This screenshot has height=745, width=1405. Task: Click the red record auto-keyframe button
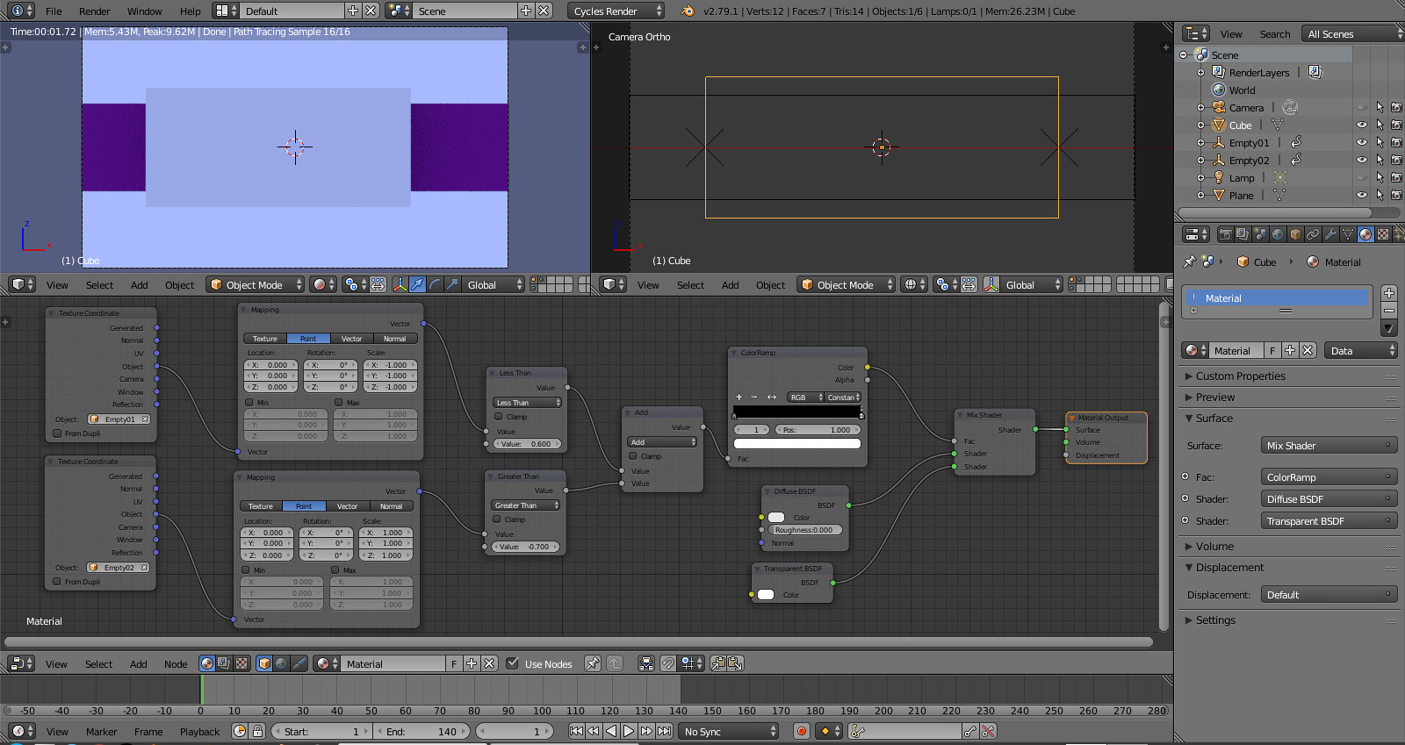coord(801,732)
